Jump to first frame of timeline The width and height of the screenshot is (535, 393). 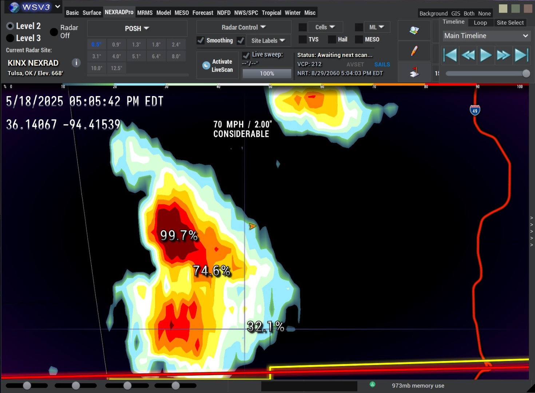point(450,55)
